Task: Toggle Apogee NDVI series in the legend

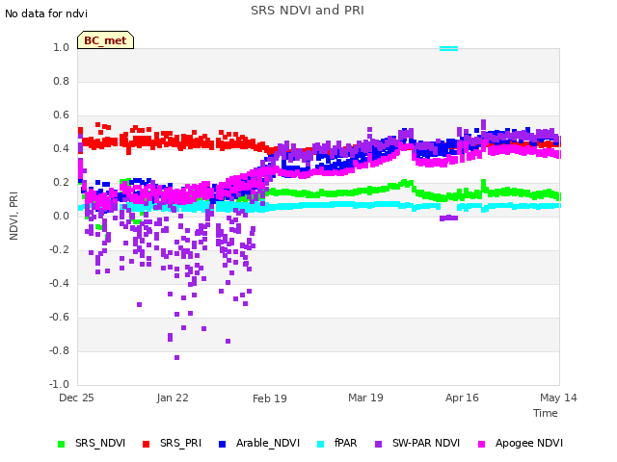Action: click(521, 443)
